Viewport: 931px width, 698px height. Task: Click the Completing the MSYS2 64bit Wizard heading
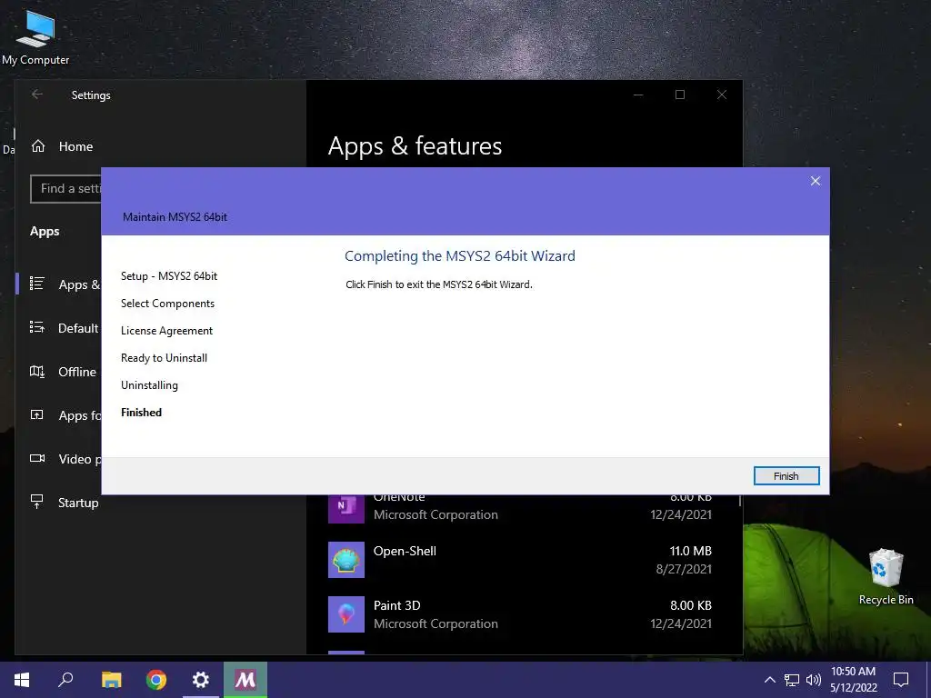(460, 255)
